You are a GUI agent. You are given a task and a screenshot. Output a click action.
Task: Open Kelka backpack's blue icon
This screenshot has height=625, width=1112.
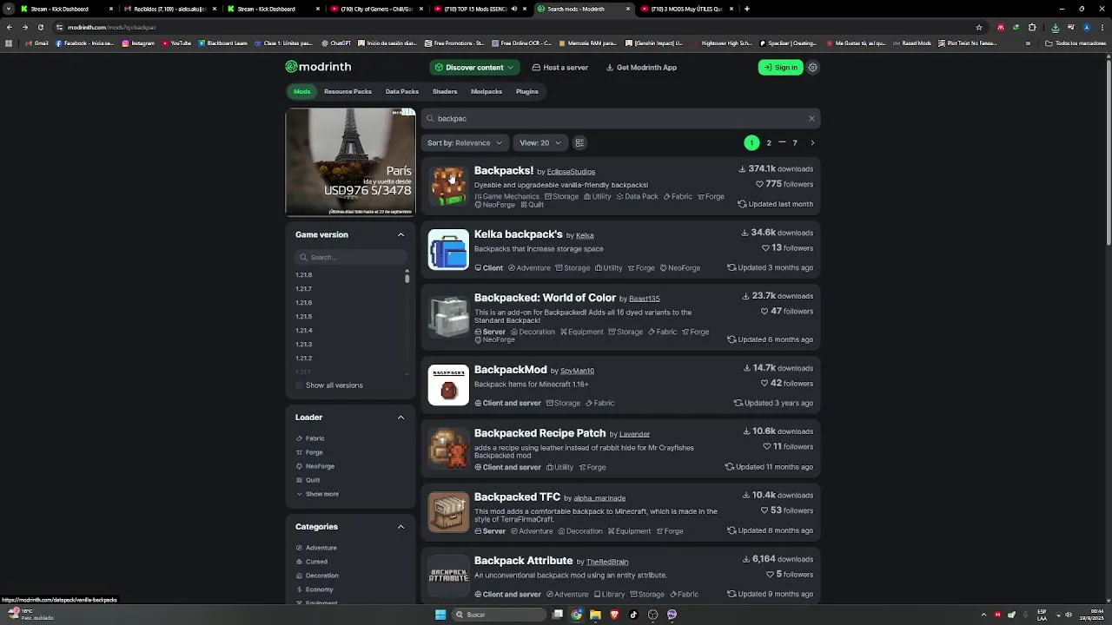pos(448,249)
